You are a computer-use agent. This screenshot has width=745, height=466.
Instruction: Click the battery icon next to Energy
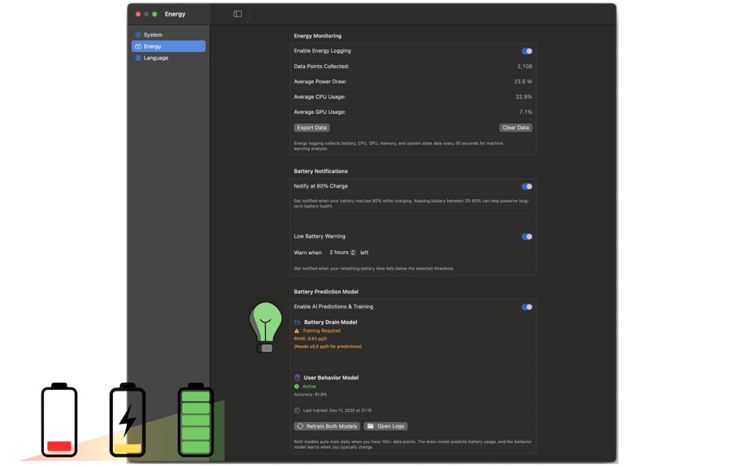[x=137, y=46]
